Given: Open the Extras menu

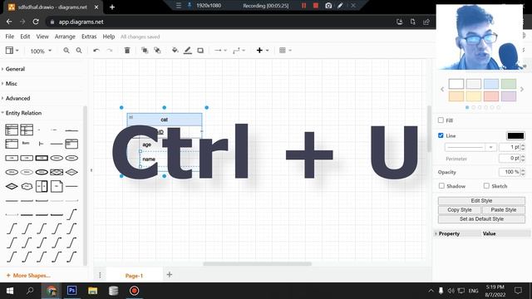Looking at the screenshot, I should coord(89,37).
